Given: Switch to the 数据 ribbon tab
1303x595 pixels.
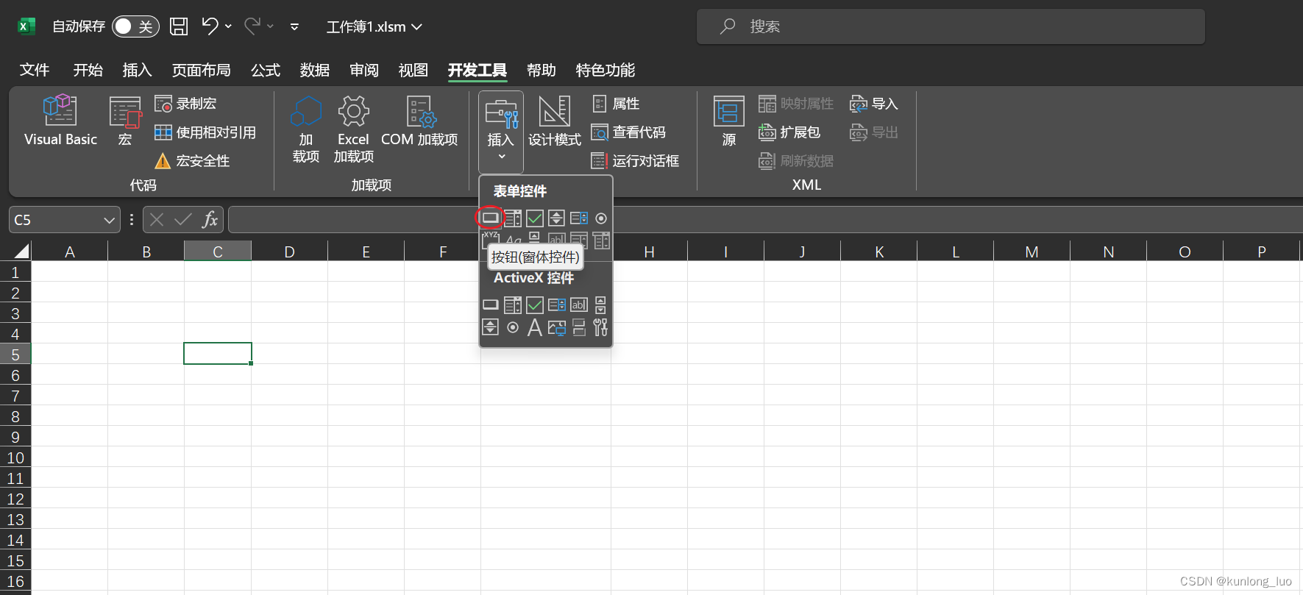Looking at the screenshot, I should click(x=315, y=70).
